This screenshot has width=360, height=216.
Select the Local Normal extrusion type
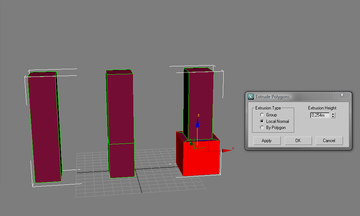pos(262,121)
